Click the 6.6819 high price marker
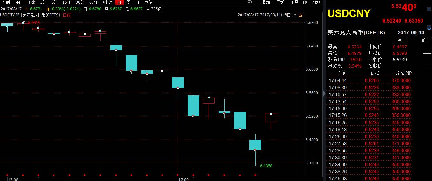 coord(34,23)
